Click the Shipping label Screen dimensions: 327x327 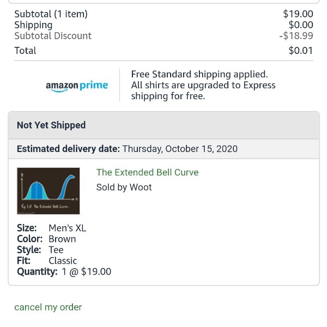tap(33, 25)
